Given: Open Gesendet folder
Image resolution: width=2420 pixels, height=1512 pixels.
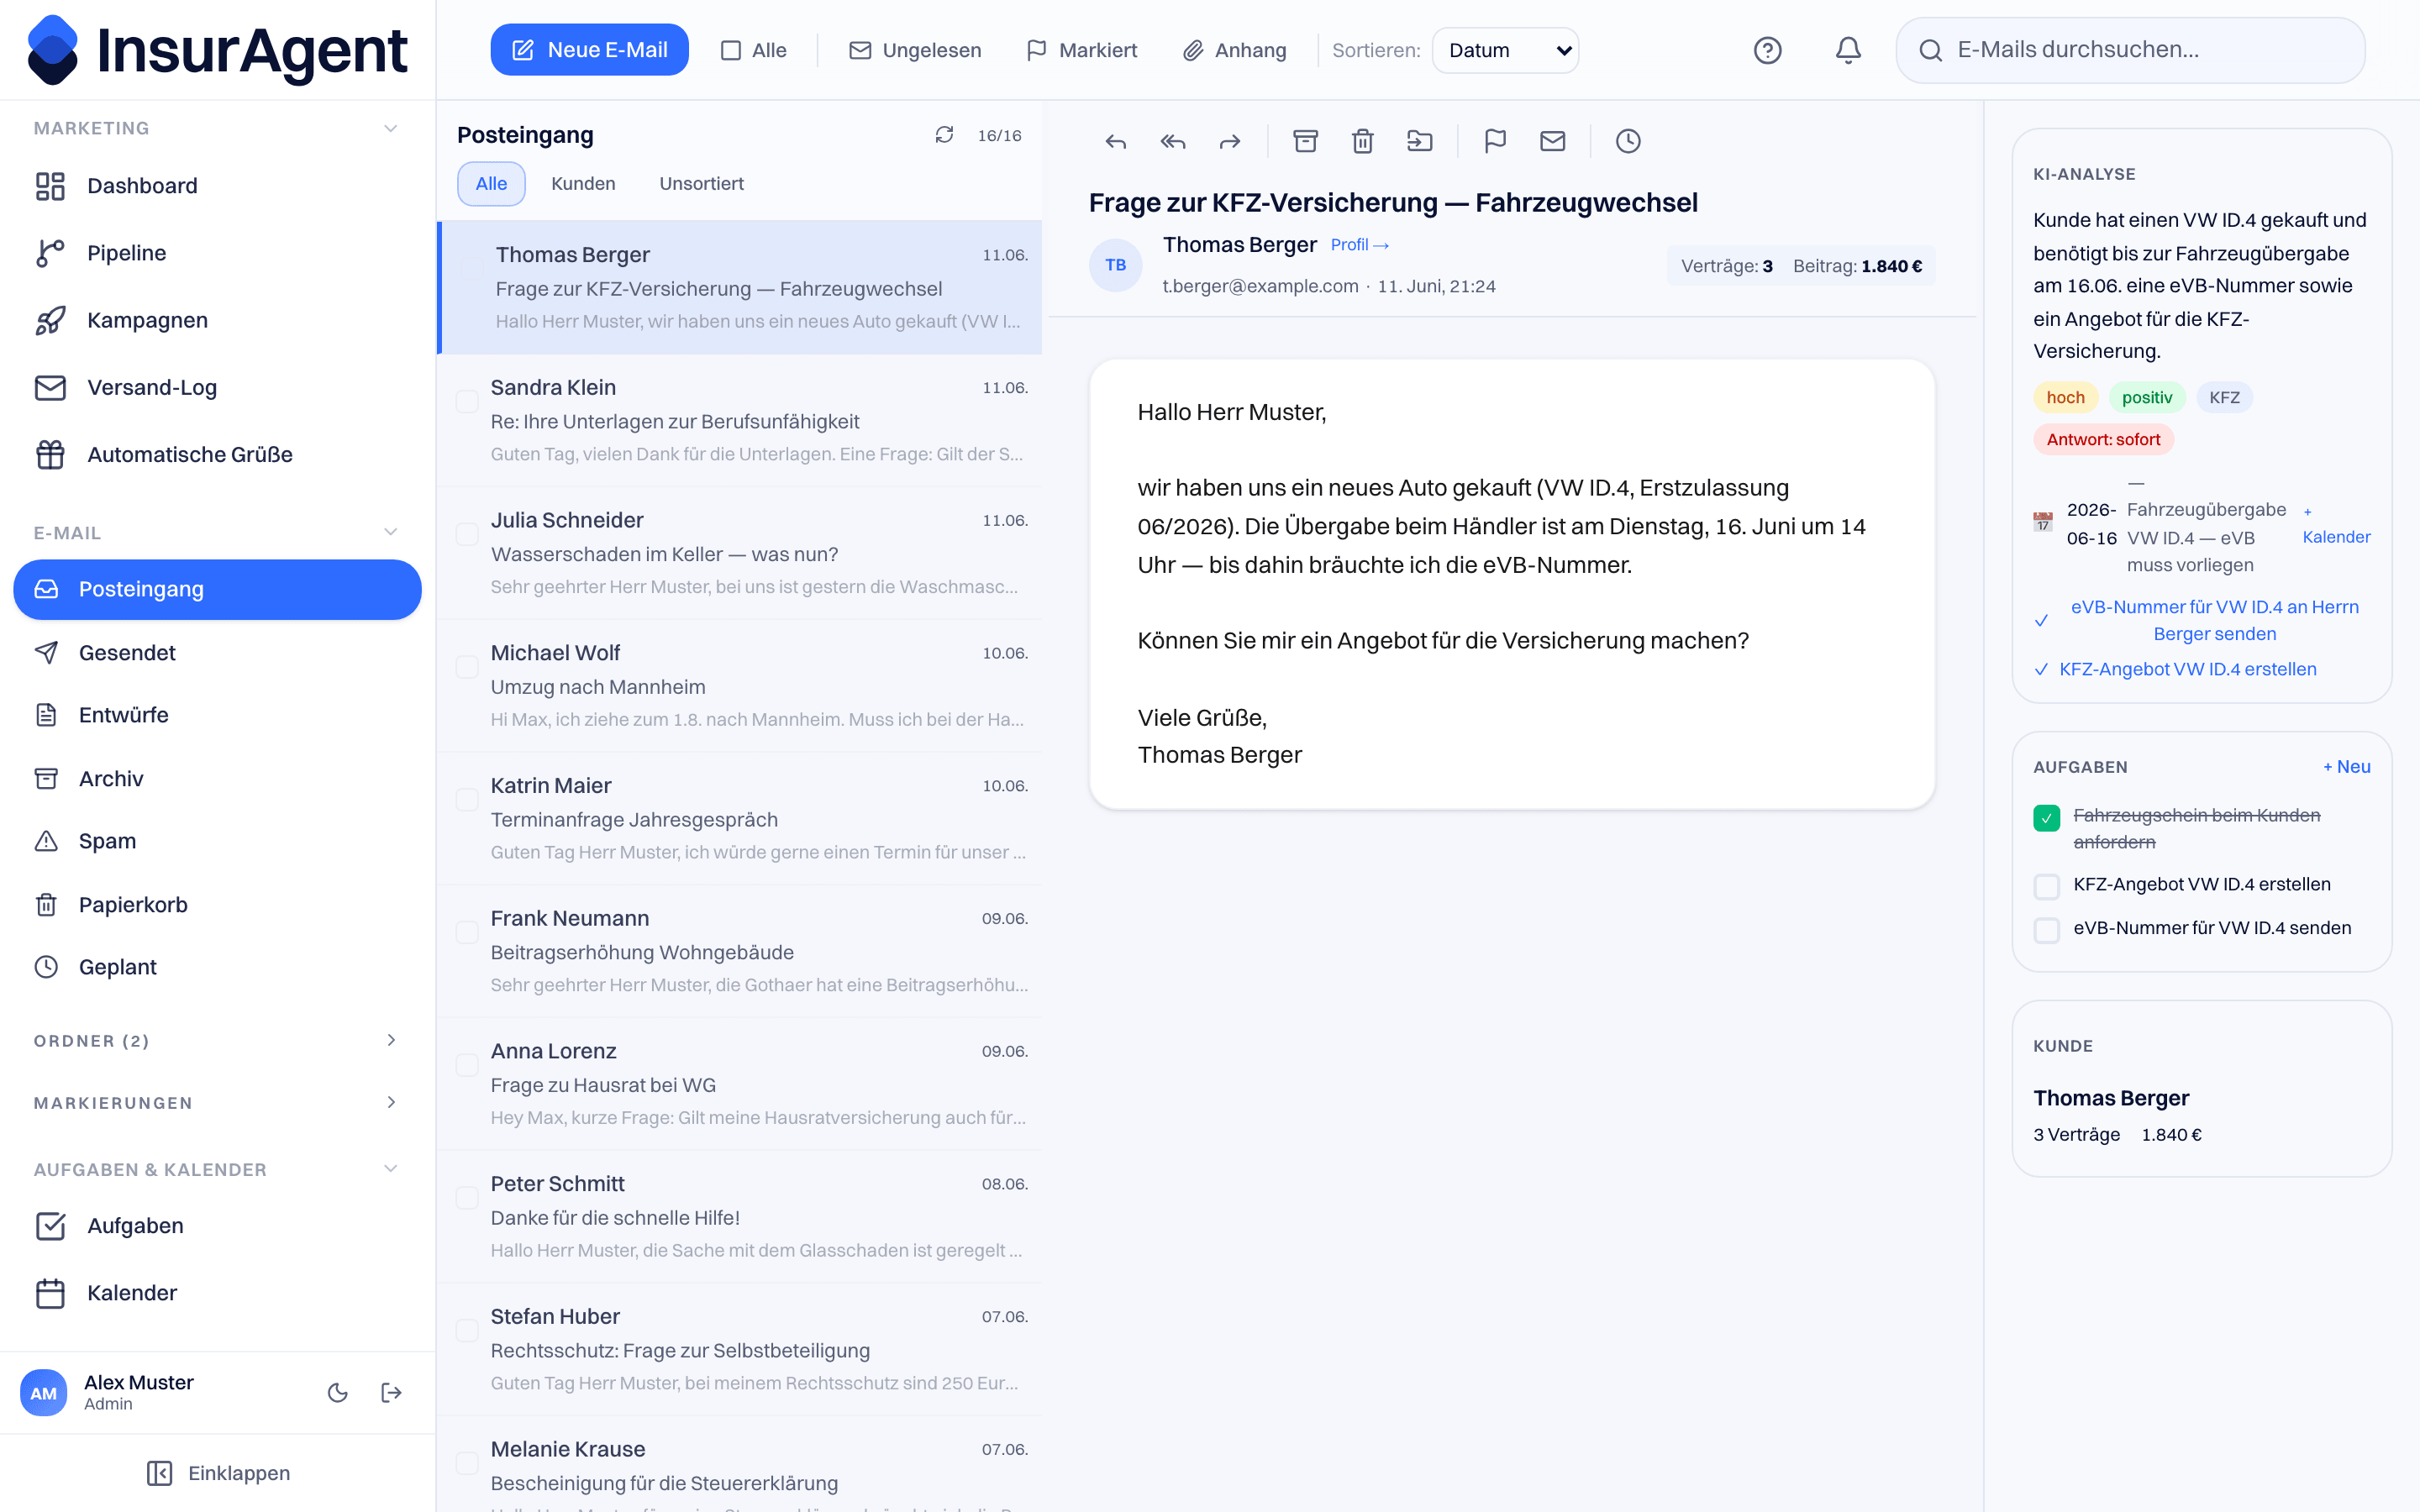Looking at the screenshot, I should coord(217,652).
